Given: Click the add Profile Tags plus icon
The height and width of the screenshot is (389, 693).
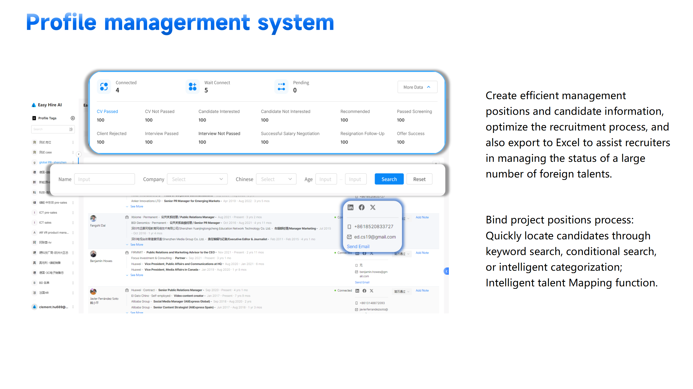Looking at the screenshot, I should point(73,118).
